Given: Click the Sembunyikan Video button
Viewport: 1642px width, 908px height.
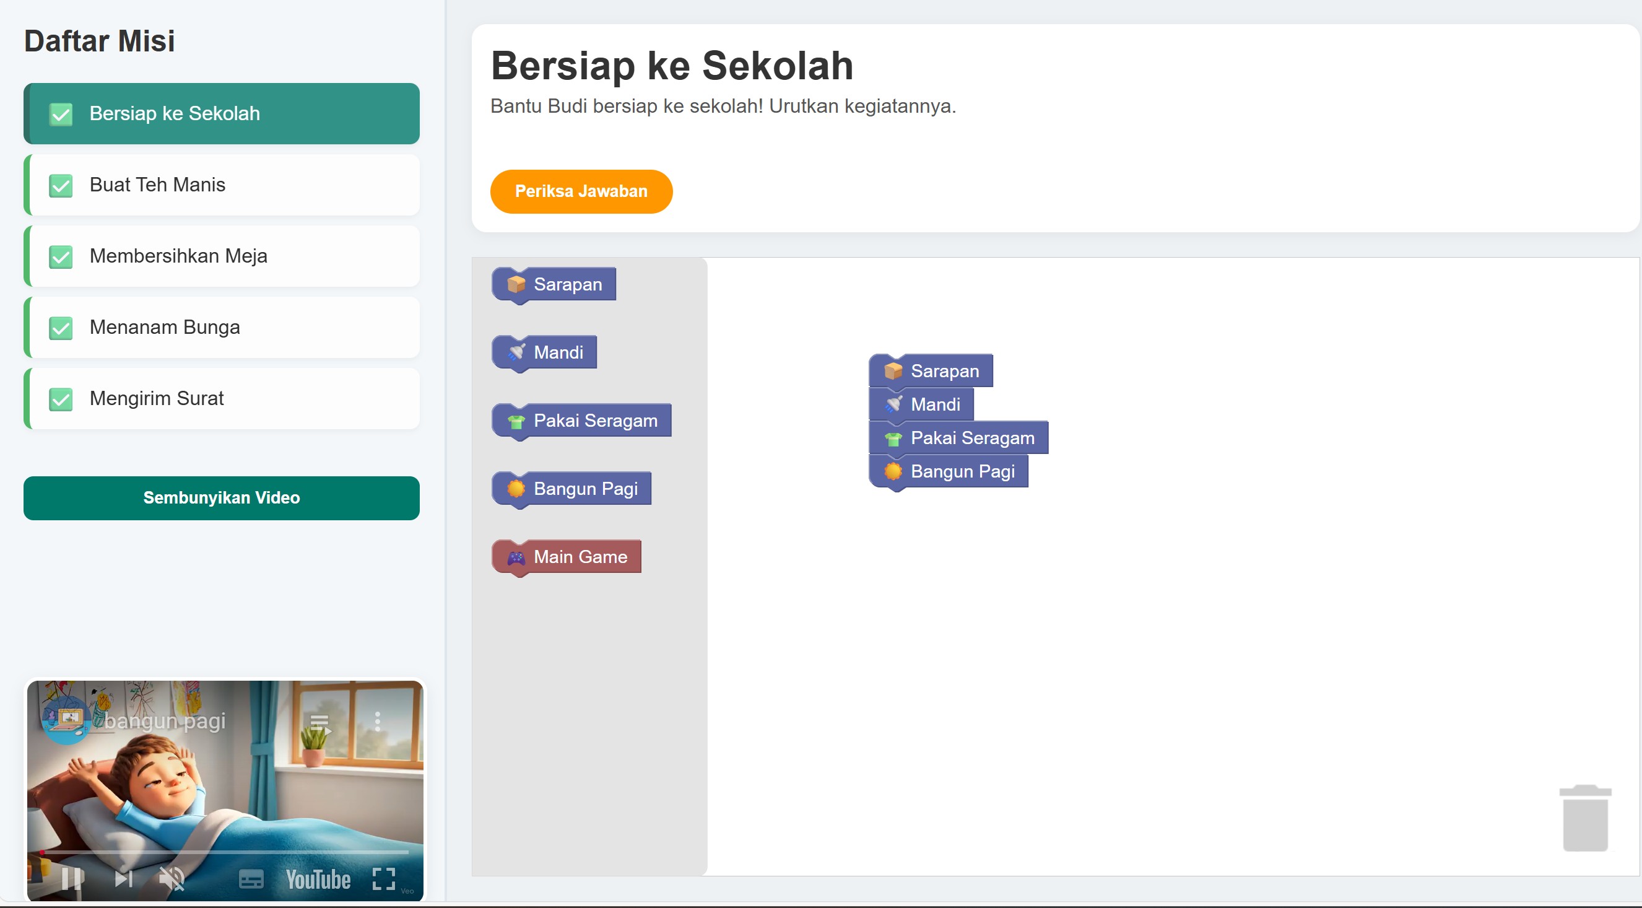Looking at the screenshot, I should click(221, 498).
